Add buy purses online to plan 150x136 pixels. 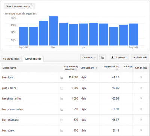[141, 109]
